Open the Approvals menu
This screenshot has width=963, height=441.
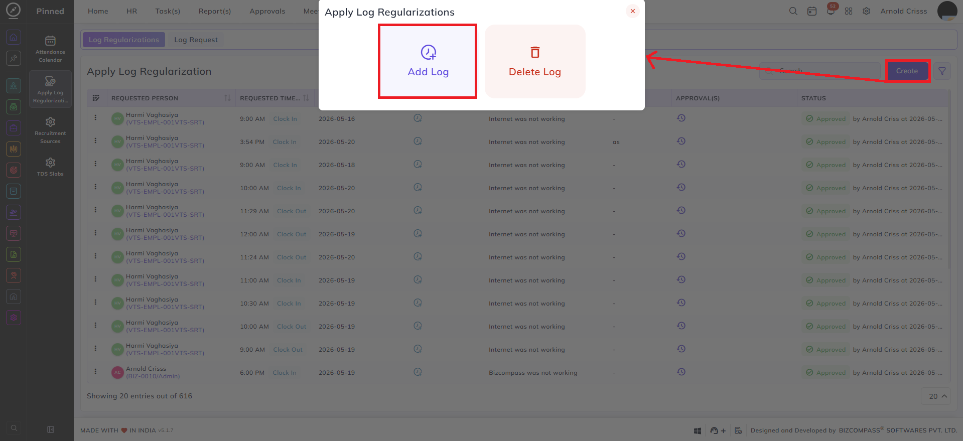click(x=267, y=11)
